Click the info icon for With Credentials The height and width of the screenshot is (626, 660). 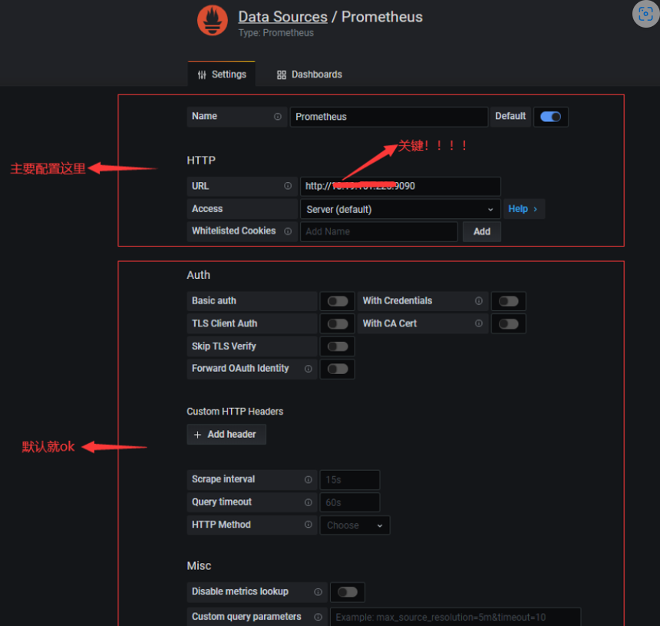click(479, 301)
